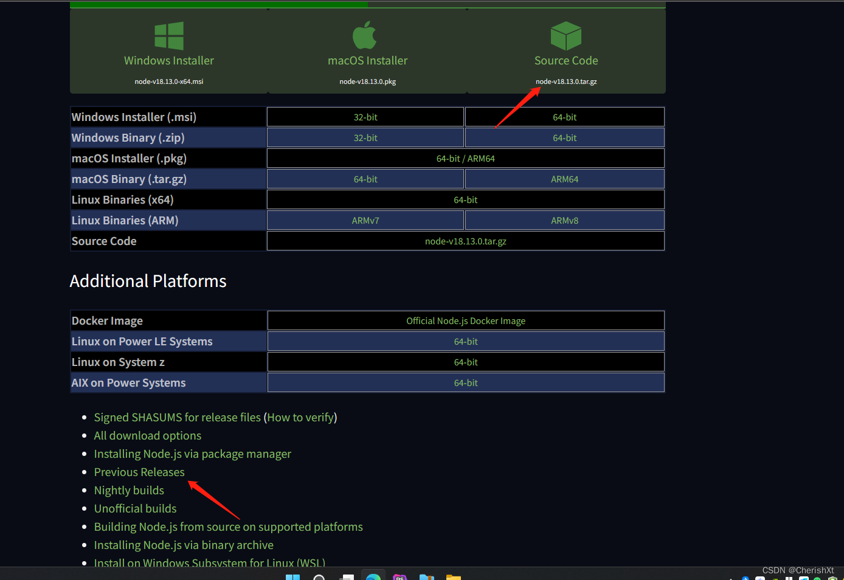The width and height of the screenshot is (844, 580).
Task: Open Official Node.js Docker Image link
Action: (x=466, y=320)
